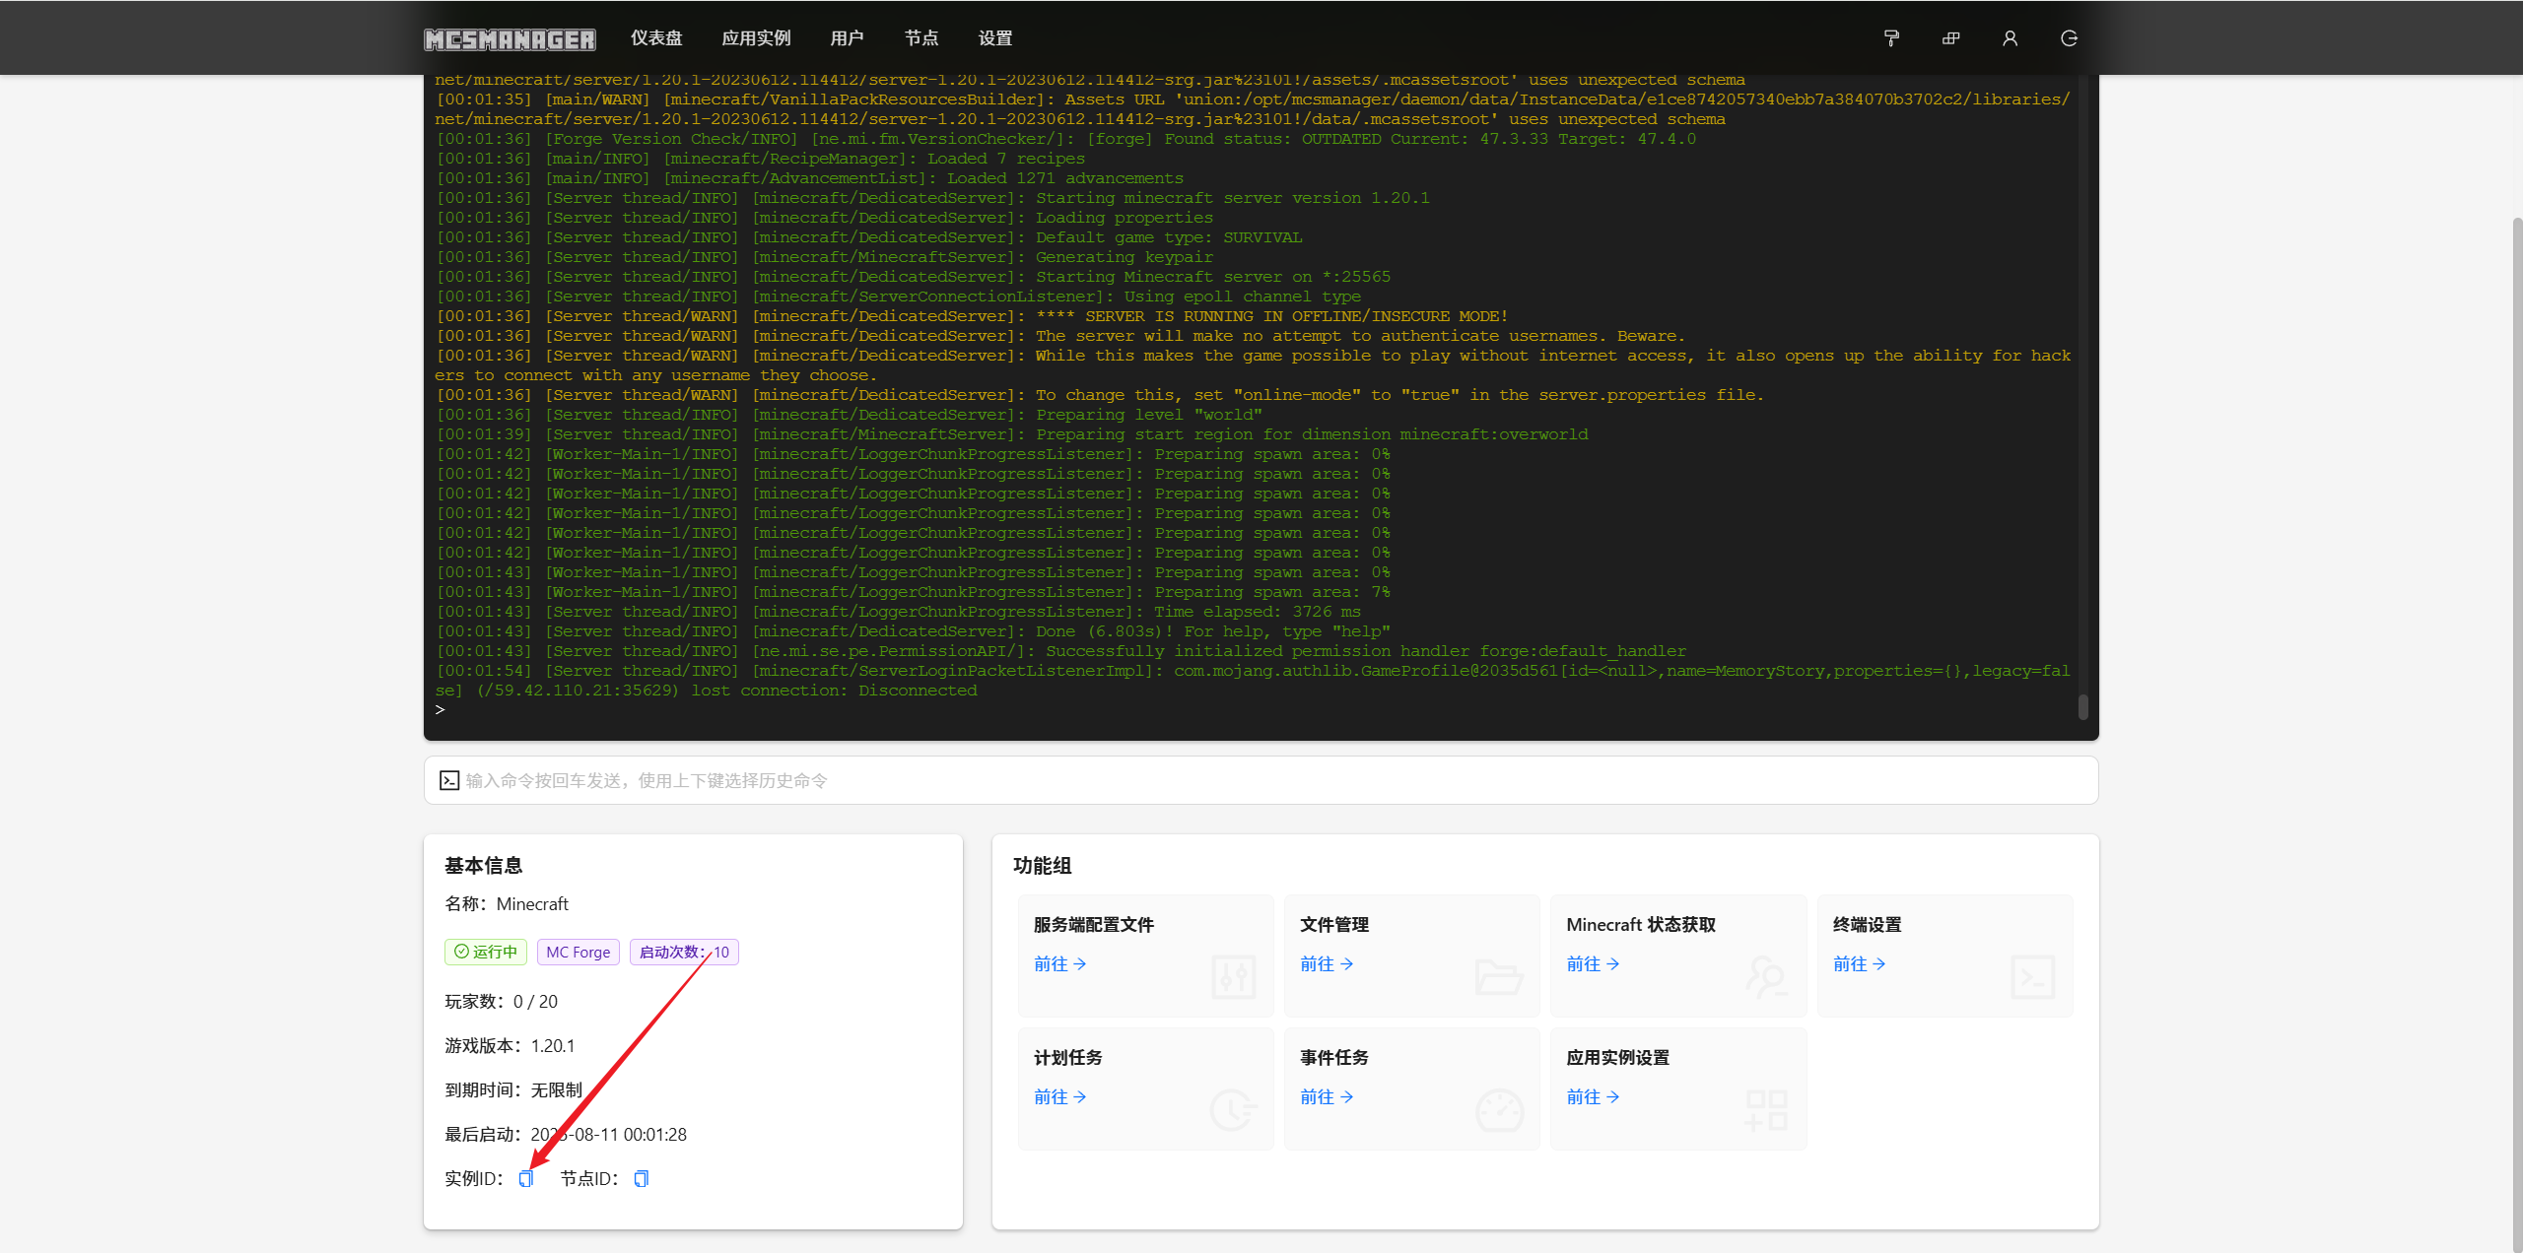Click the 运行中 status tag
2523x1253 pixels.
(x=486, y=952)
